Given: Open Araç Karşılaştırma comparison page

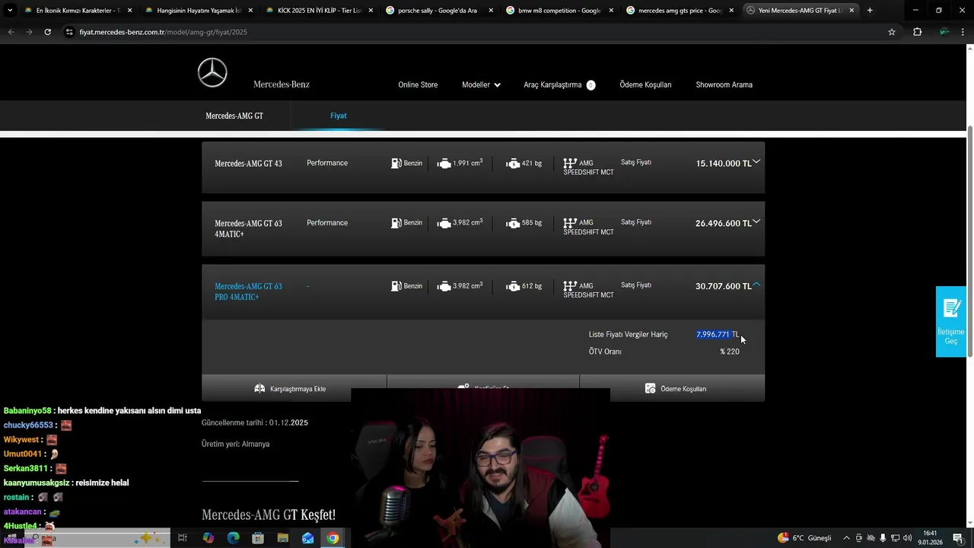Looking at the screenshot, I should 552,84.
